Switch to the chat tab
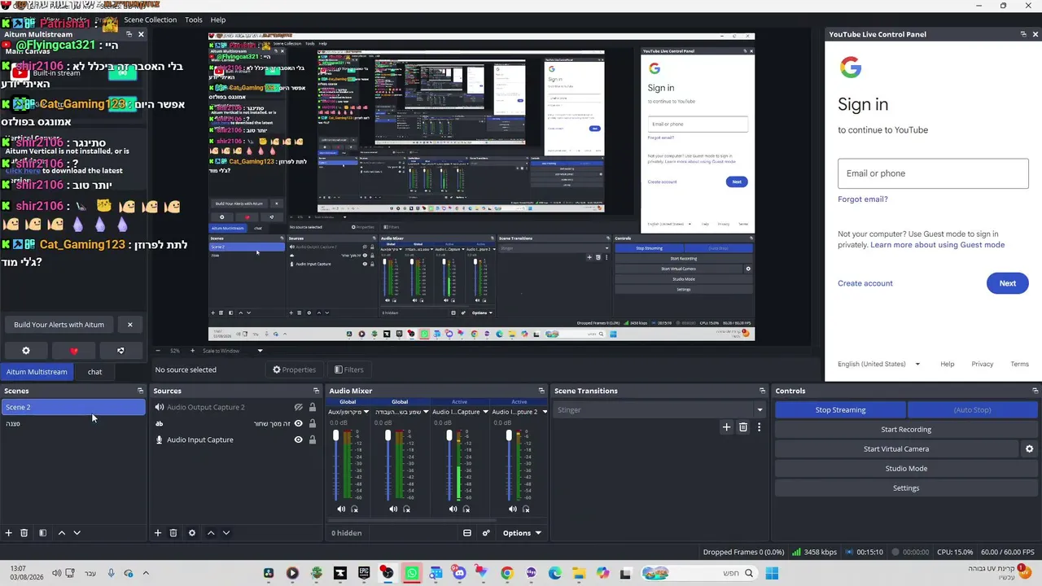The width and height of the screenshot is (1042, 586). point(95,372)
